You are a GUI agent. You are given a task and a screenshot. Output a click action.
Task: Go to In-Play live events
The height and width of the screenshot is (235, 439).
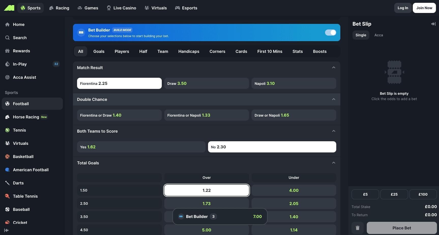click(20, 64)
